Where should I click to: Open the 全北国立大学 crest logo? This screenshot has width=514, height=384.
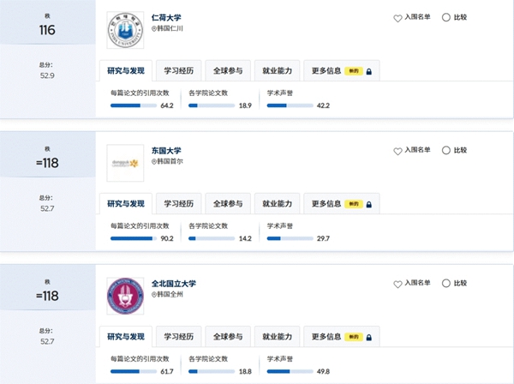click(x=125, y=296)
